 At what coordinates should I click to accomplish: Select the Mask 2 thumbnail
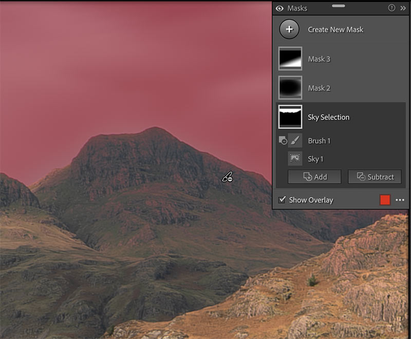tap(290, 88)
